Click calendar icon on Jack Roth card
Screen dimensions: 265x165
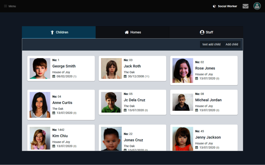click(125, 77)
